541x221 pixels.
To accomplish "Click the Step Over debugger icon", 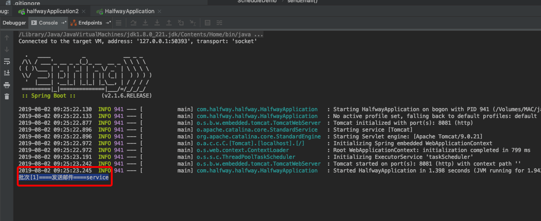I will coord(134,23).
